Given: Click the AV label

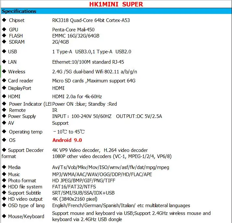Looking at the screenshot, I should [11, 123].
